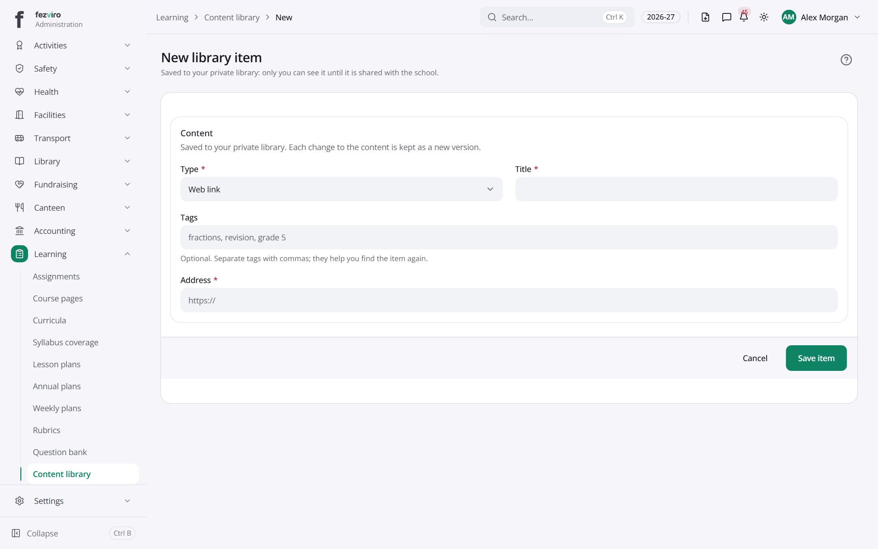Expand the Activities menu chevron
878x549 pixels.
(127, 45)
